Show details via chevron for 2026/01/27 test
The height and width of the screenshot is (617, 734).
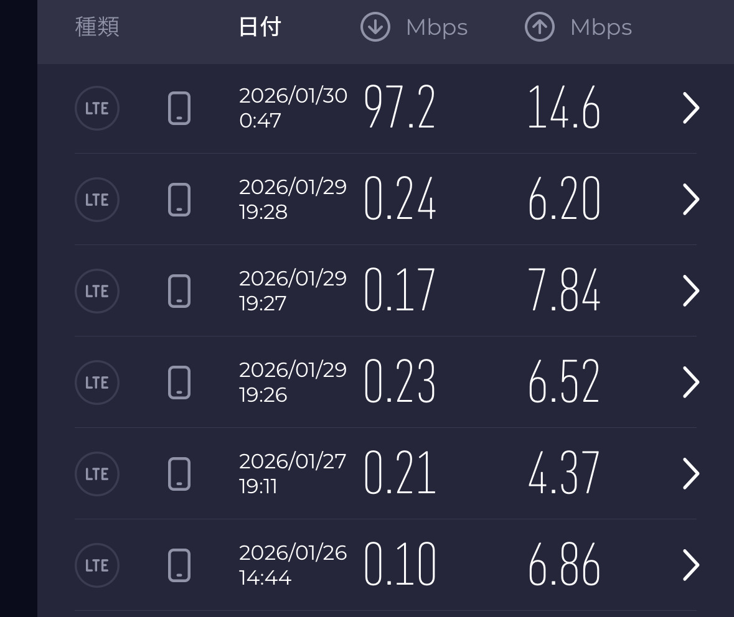[x=691, y=474]
